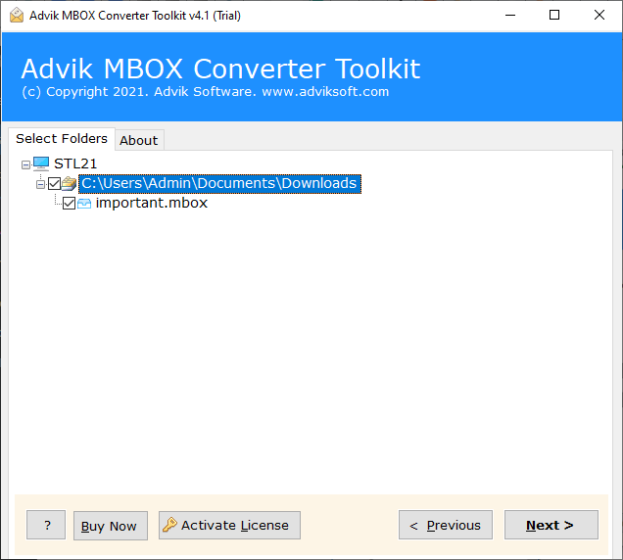Minimize the Advik MBOX Converter window
Image resolution: width=623 pixels, height=560 pixels.
point(508,15)
